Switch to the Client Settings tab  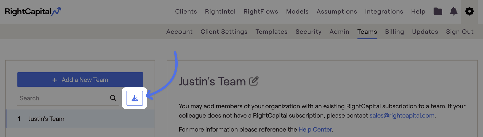[224, 32]
